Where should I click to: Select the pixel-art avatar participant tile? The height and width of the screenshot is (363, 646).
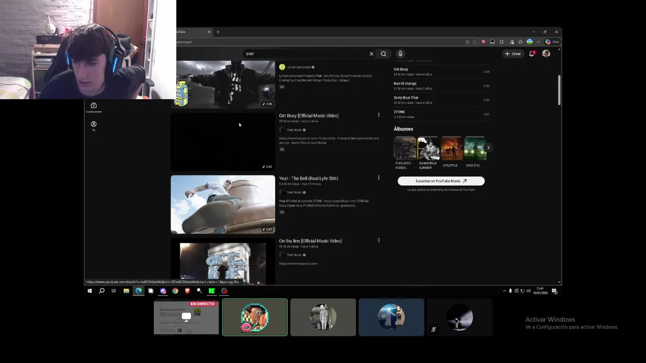[x=255, y=317]
